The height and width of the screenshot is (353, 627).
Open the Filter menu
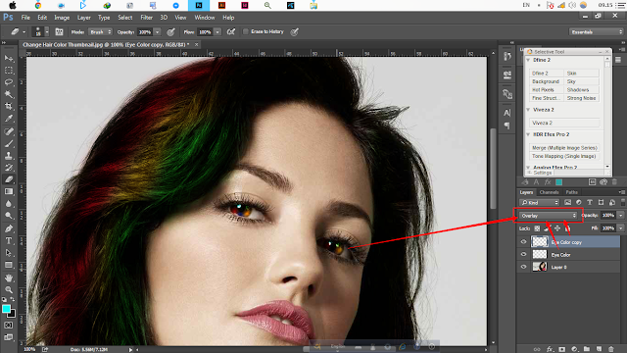pyautogui.click(x=146, y=18)
